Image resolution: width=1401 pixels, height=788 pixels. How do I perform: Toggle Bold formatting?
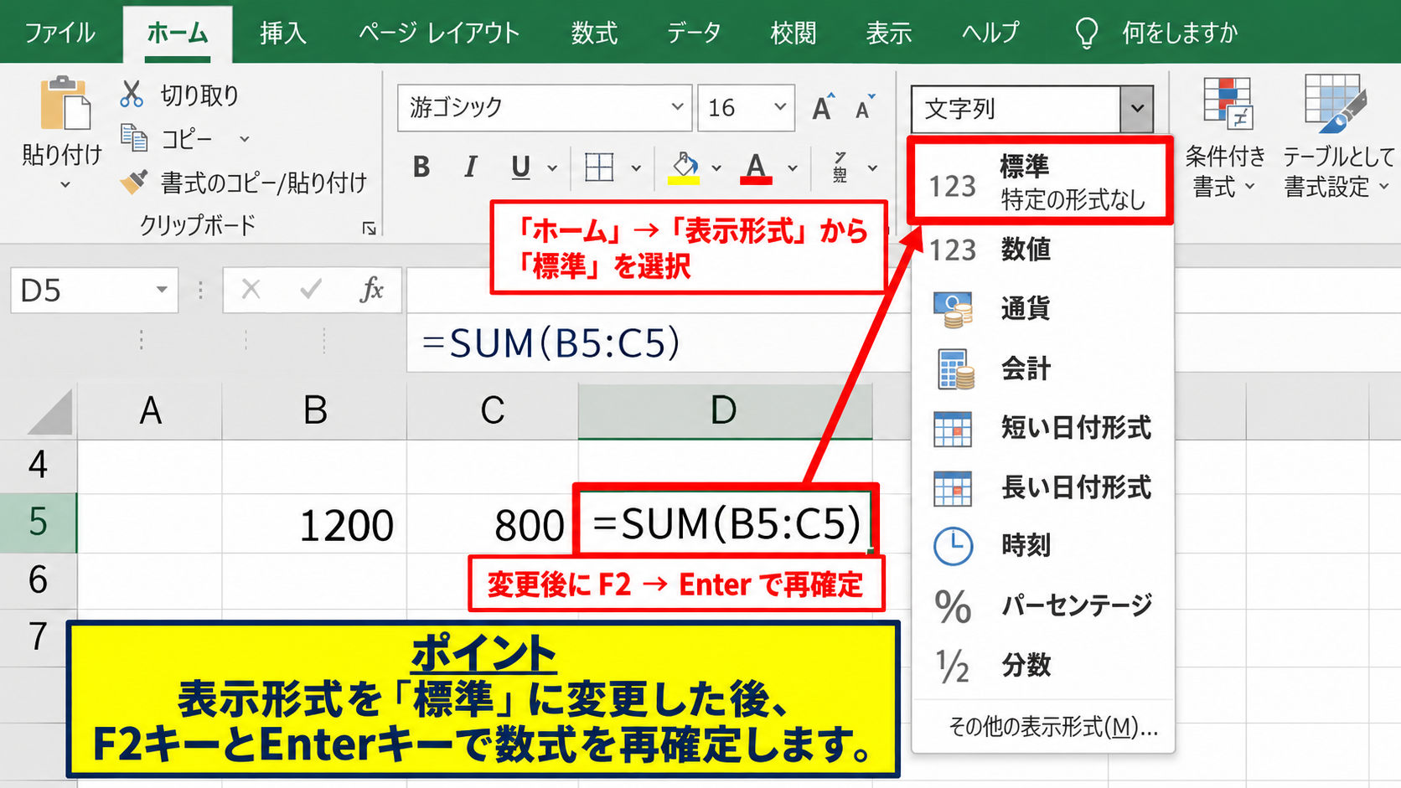(421, 167)
